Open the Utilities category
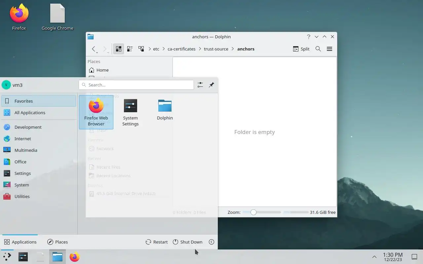Image resolution: width=423 pixels, height=264 pixels. (39, 196)
